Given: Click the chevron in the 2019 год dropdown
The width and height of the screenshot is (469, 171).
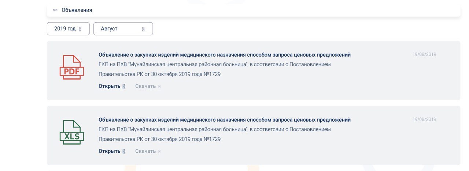Looking at the screenshot, I should pyautogui.click(x=80, y=29).
